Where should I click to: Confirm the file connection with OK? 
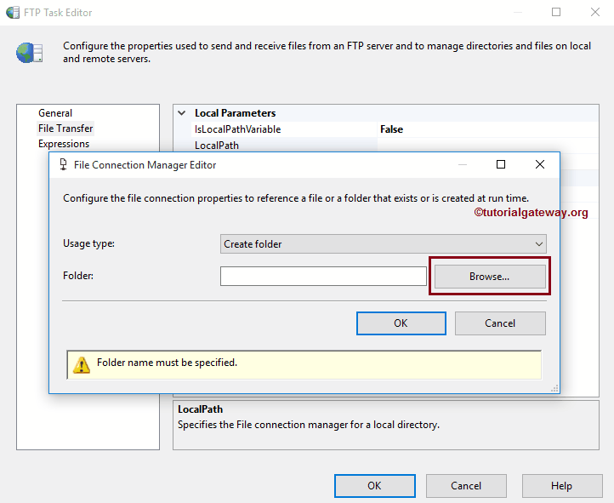point(401,323)
